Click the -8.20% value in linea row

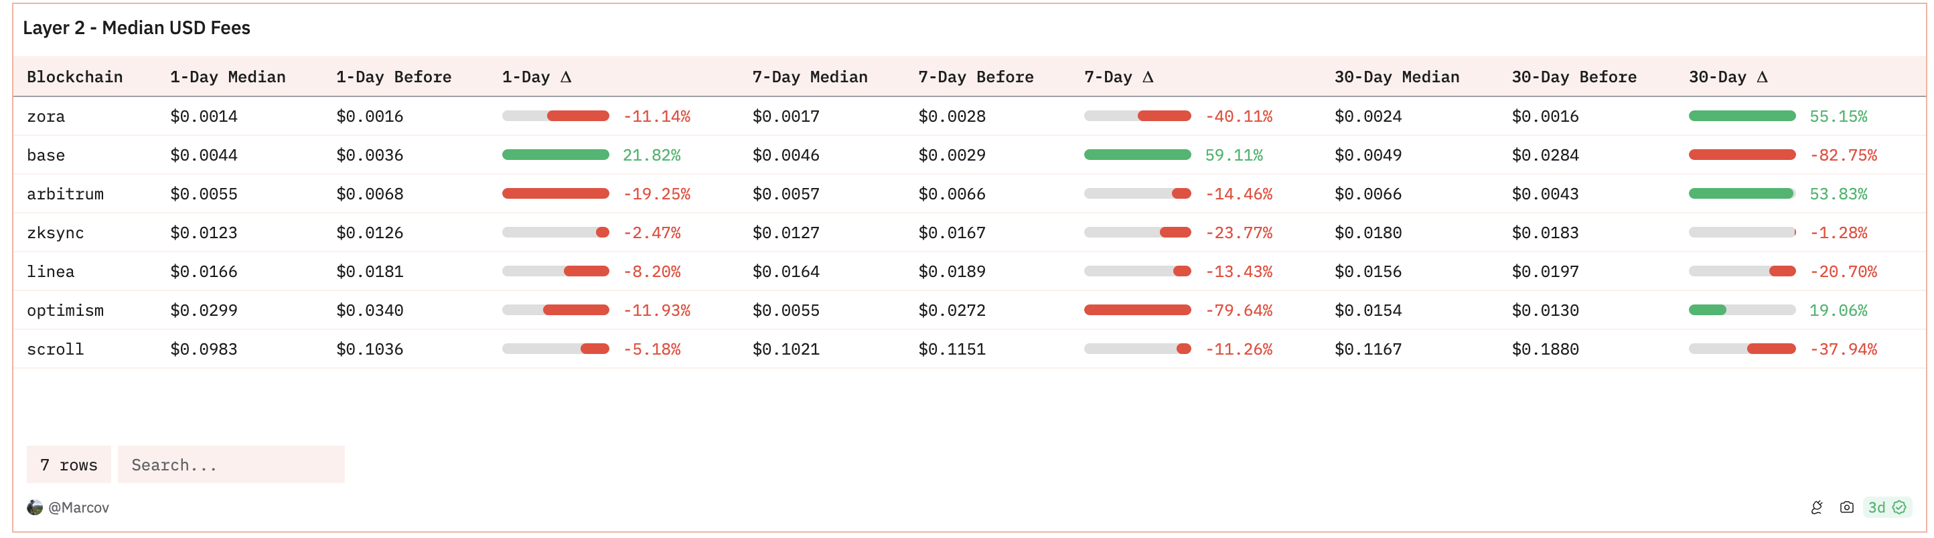coord(652,272)
